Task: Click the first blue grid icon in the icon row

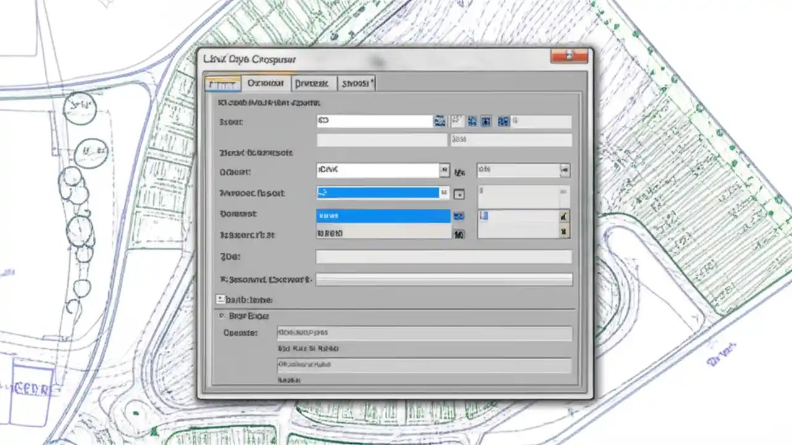Action: click(472, 121)
